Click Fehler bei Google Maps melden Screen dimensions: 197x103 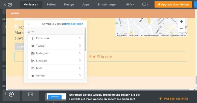173,35
